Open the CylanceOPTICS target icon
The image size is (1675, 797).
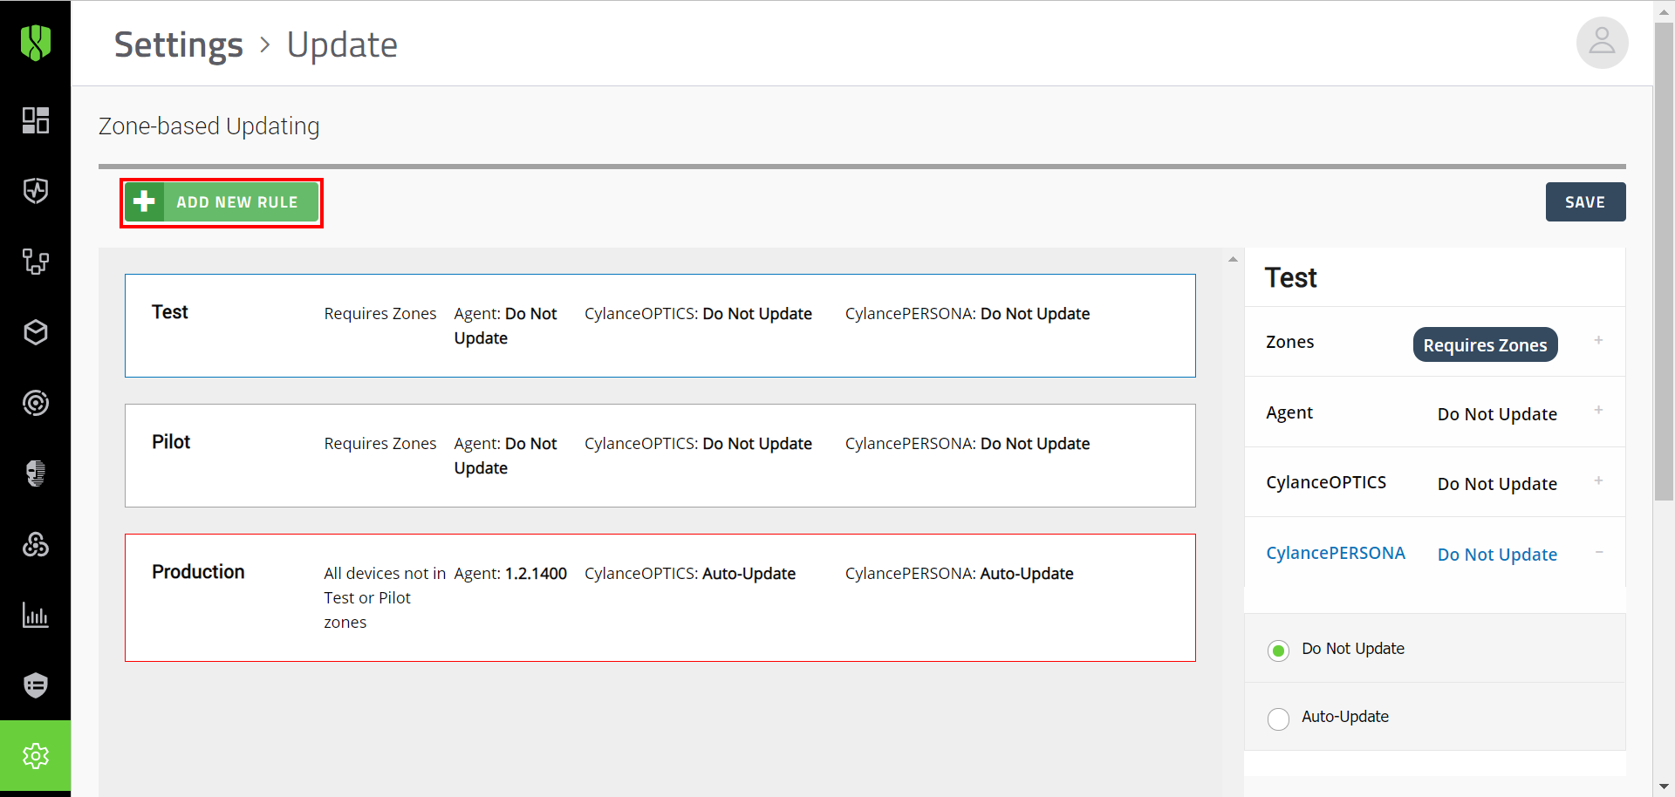tap(36, 403)
